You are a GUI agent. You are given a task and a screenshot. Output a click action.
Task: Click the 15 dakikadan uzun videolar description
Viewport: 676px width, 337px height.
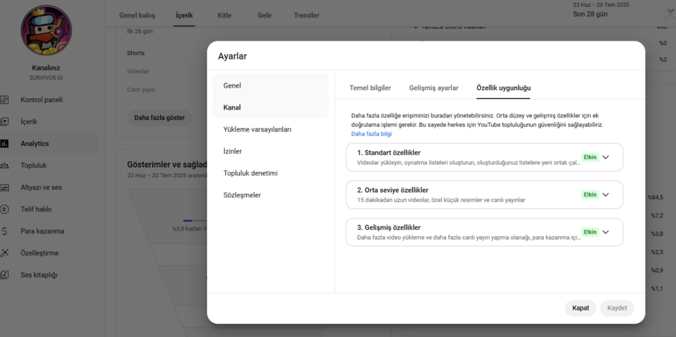pyautogui.click(x=441, y=200)
